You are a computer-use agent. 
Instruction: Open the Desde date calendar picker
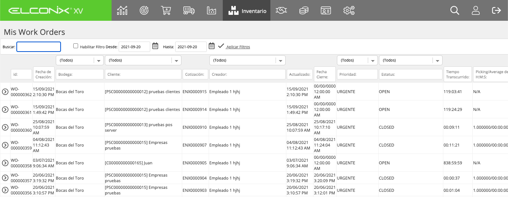pyautogui.click(x=155, y=46)
